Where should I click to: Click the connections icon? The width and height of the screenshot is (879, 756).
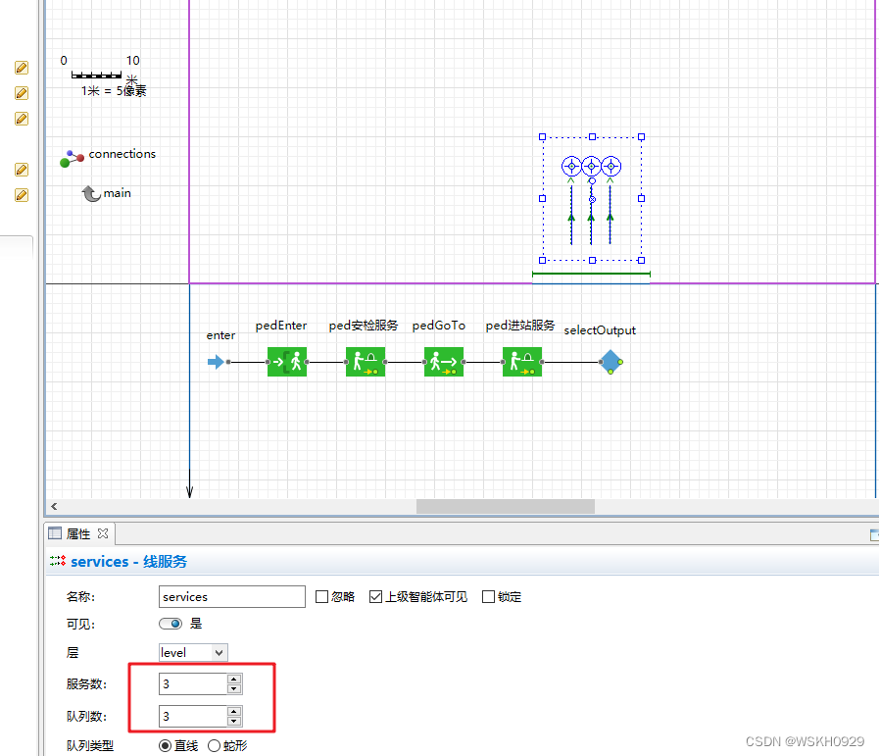(72, 158)
